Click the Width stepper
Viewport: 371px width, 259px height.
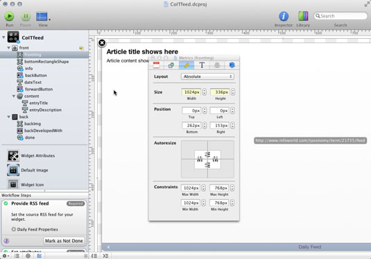tap(204, 92)
